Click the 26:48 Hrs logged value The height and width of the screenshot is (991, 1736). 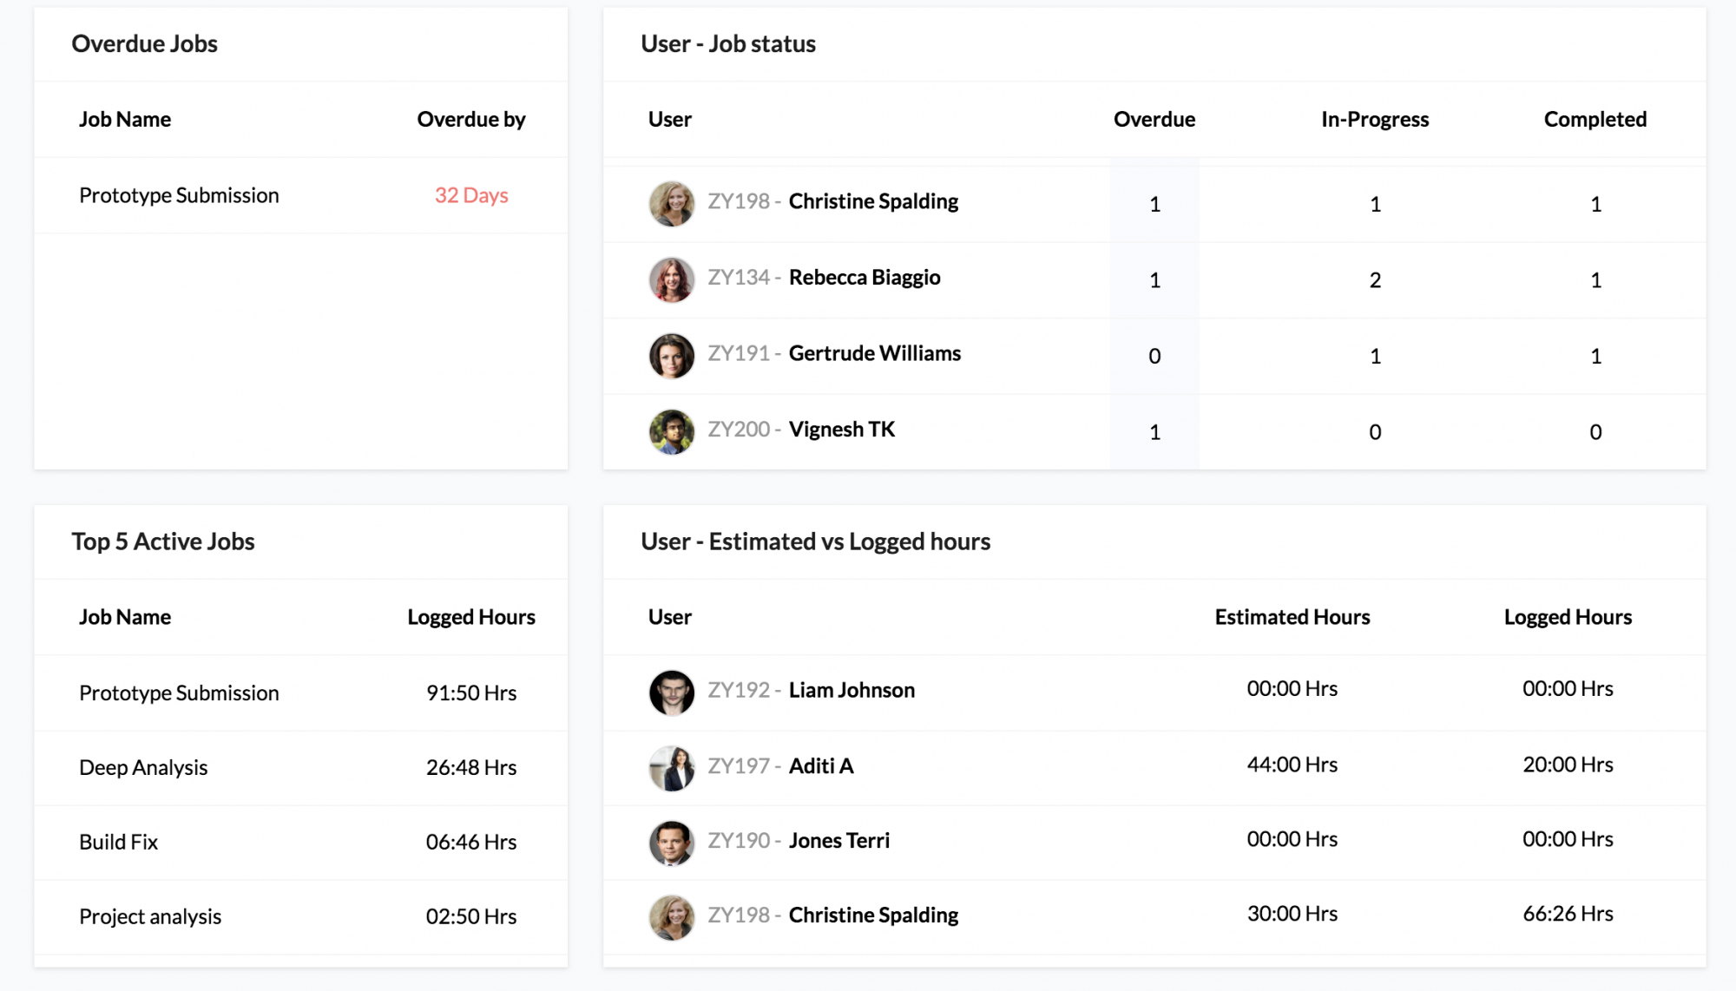[471, 767]
